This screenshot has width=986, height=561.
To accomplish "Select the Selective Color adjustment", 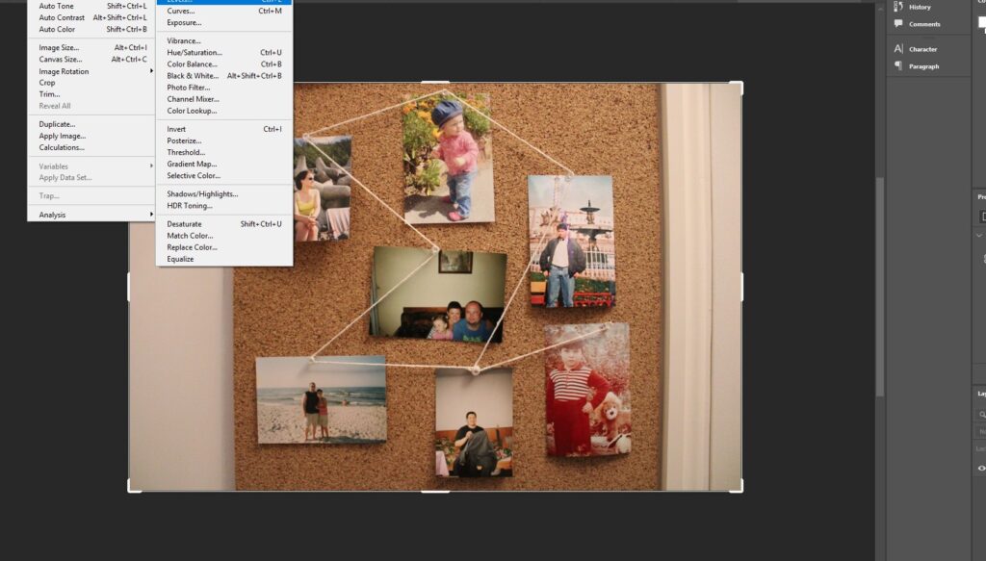I will [x=223, y=176].
